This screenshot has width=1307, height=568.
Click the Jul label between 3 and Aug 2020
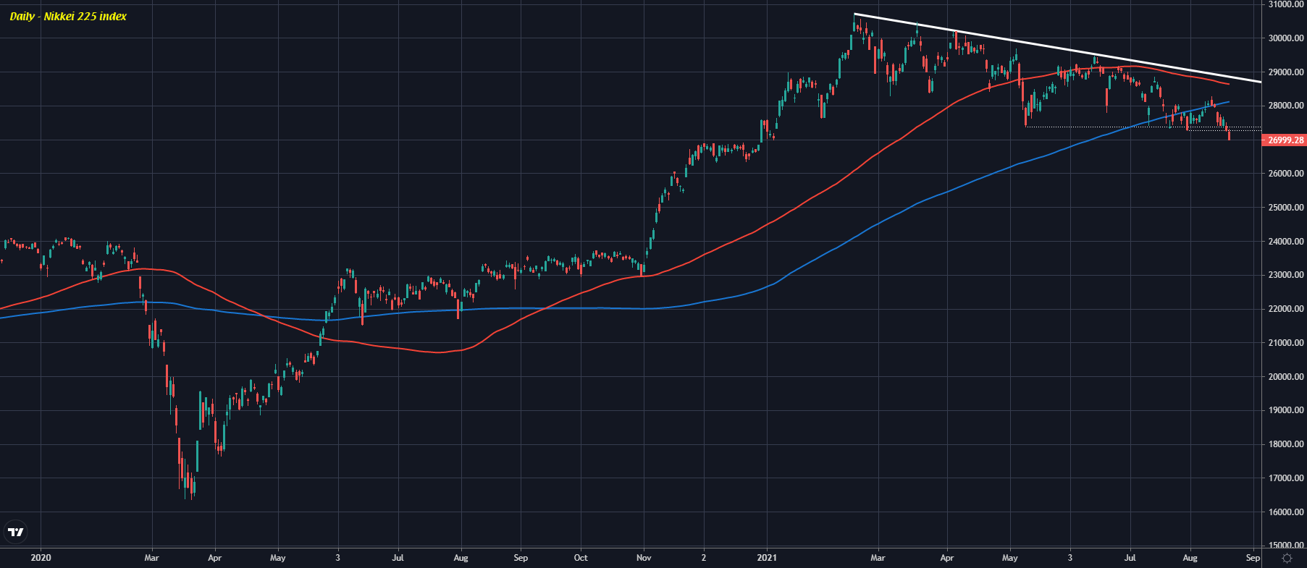[x=398, y=558]
